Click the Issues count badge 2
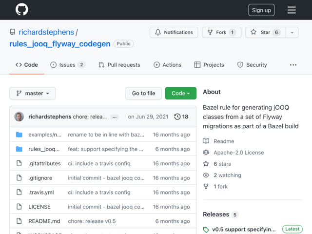The image size is (312, 234). coord(81,65)
